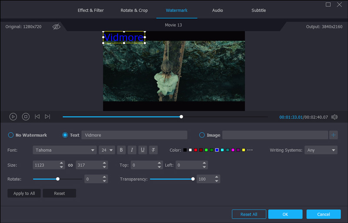Image resolution: width=348 pixels, height=223 pixels.
Task: Open the Subtitle tab
Action: click(258, 10)
